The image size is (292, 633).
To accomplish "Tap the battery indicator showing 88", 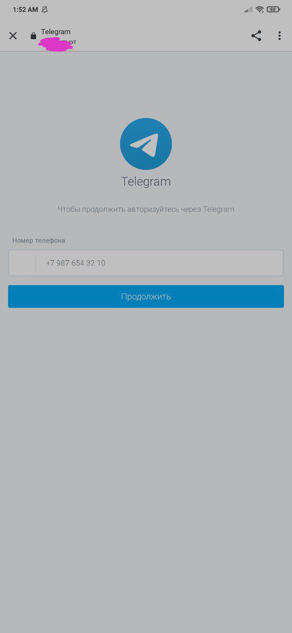I will pyautogui.click(x=273, y=9).
